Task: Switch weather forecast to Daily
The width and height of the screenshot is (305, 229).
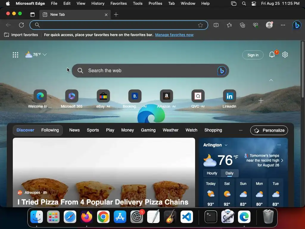Action: tap(229, 173)
